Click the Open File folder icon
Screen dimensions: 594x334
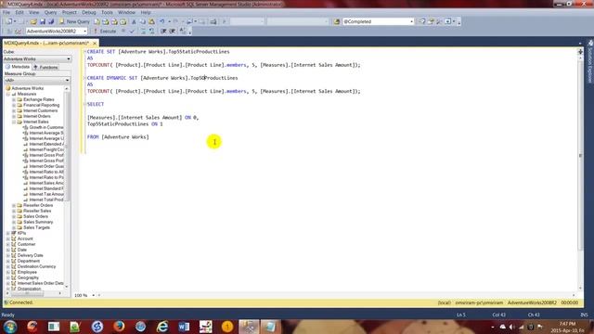33,21
